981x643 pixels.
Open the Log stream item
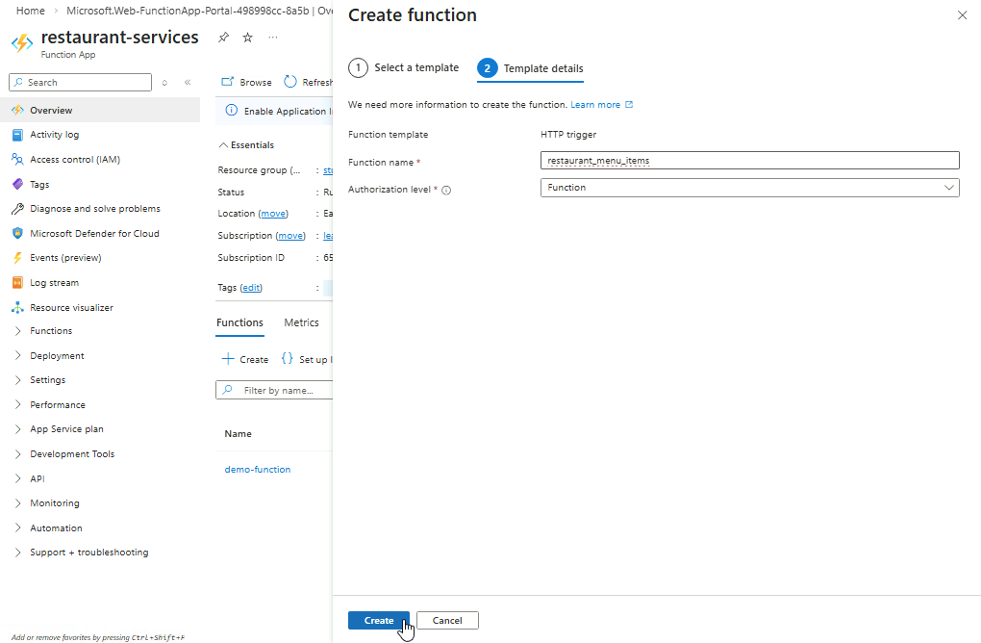coord(54,283)
